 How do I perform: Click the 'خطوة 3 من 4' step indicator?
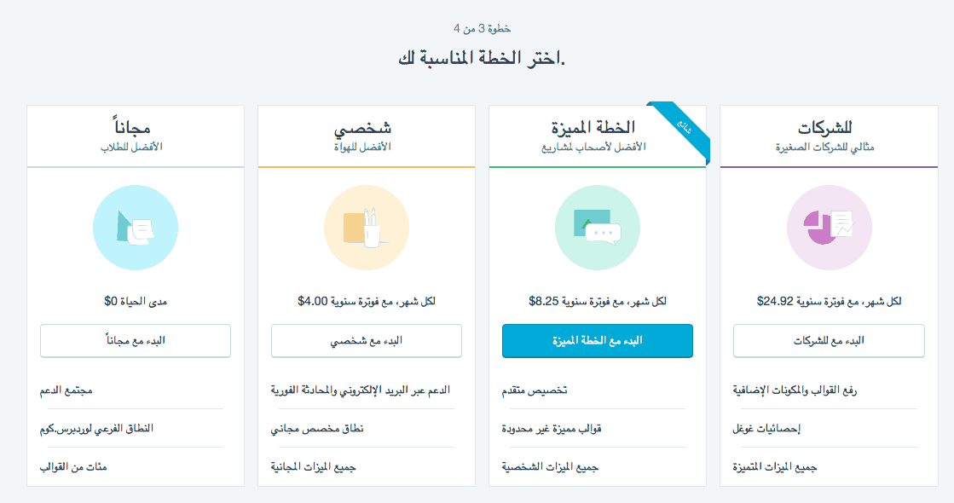[x=482, y=29]
